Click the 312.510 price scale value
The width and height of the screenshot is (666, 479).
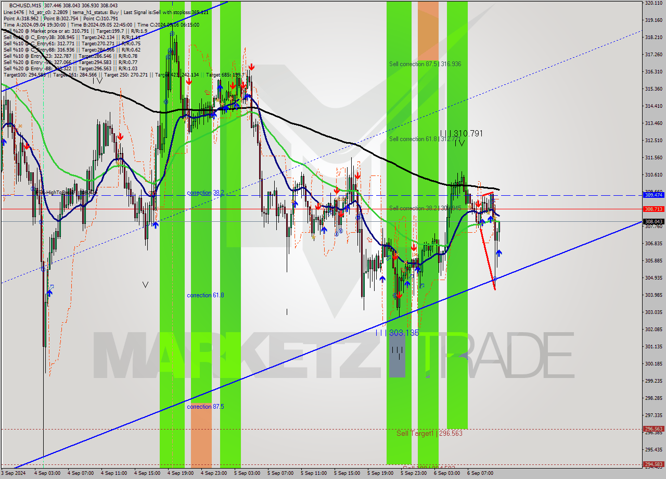653,140
